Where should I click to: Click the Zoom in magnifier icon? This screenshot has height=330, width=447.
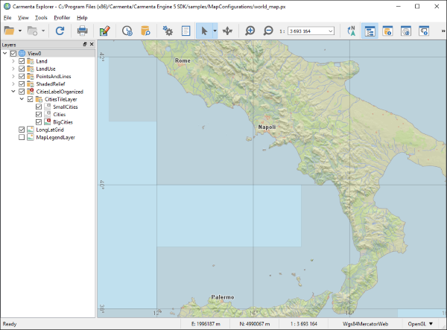[250, 31]
